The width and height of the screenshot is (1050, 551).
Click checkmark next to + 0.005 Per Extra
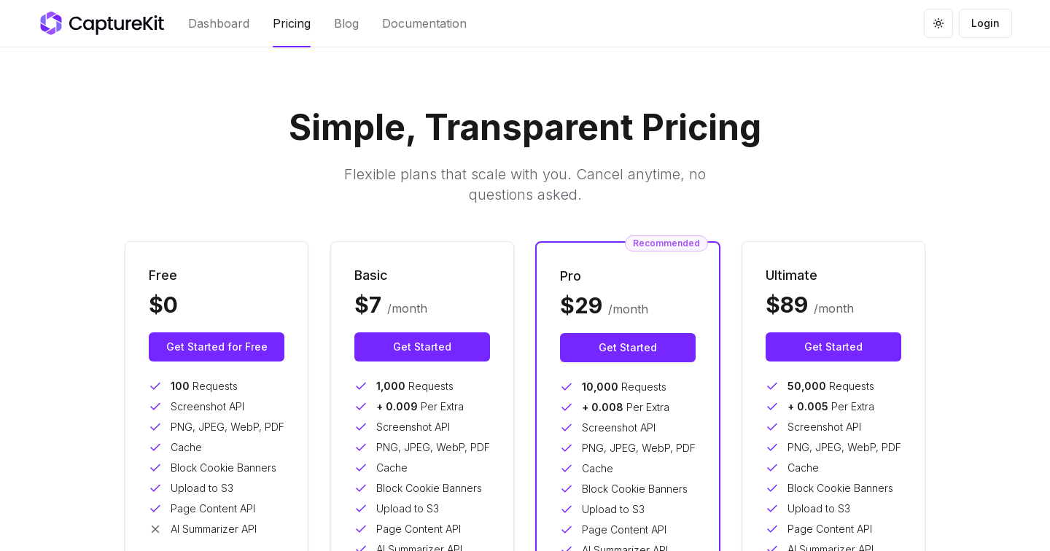[x=772, y=407]
